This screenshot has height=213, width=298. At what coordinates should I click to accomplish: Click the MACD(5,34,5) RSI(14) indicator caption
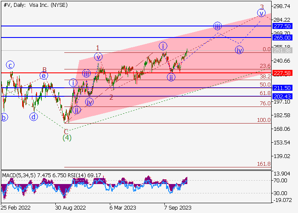52,175
